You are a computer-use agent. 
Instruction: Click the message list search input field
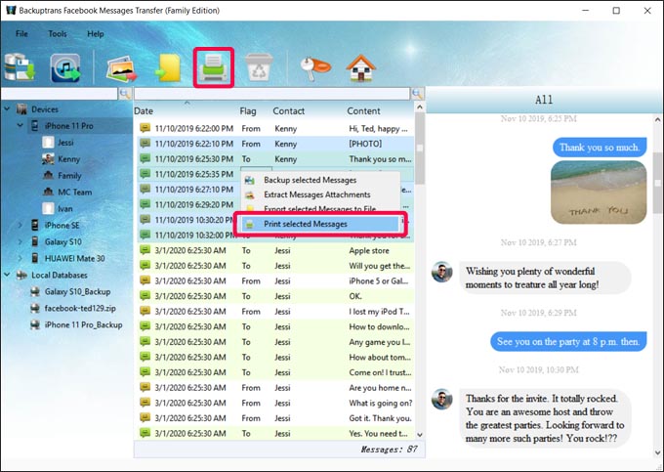point(271,94)
